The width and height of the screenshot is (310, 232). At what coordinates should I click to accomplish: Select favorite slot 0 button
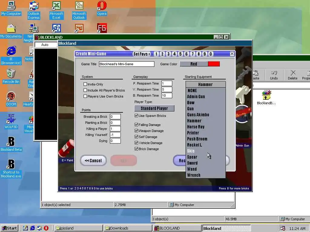(211, 54)
